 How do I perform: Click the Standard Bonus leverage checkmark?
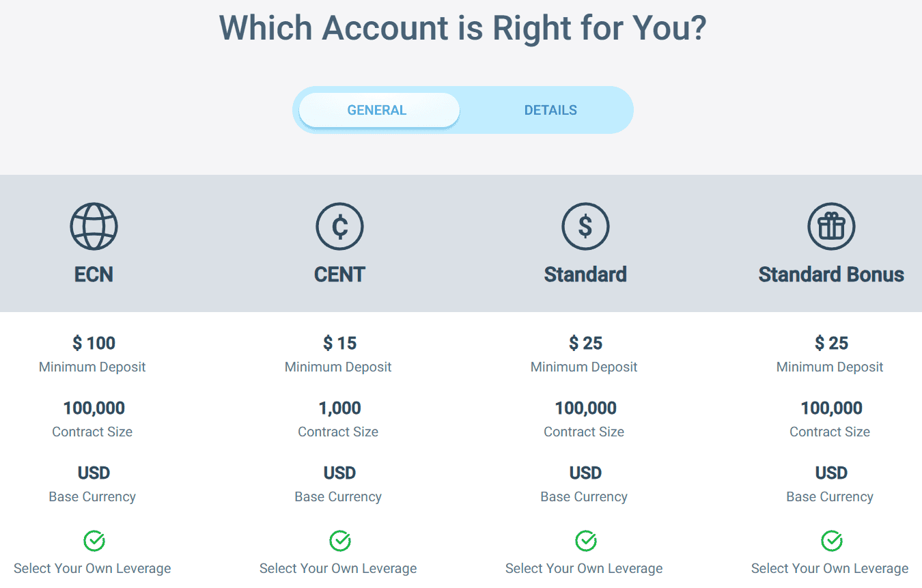point(830,540)
